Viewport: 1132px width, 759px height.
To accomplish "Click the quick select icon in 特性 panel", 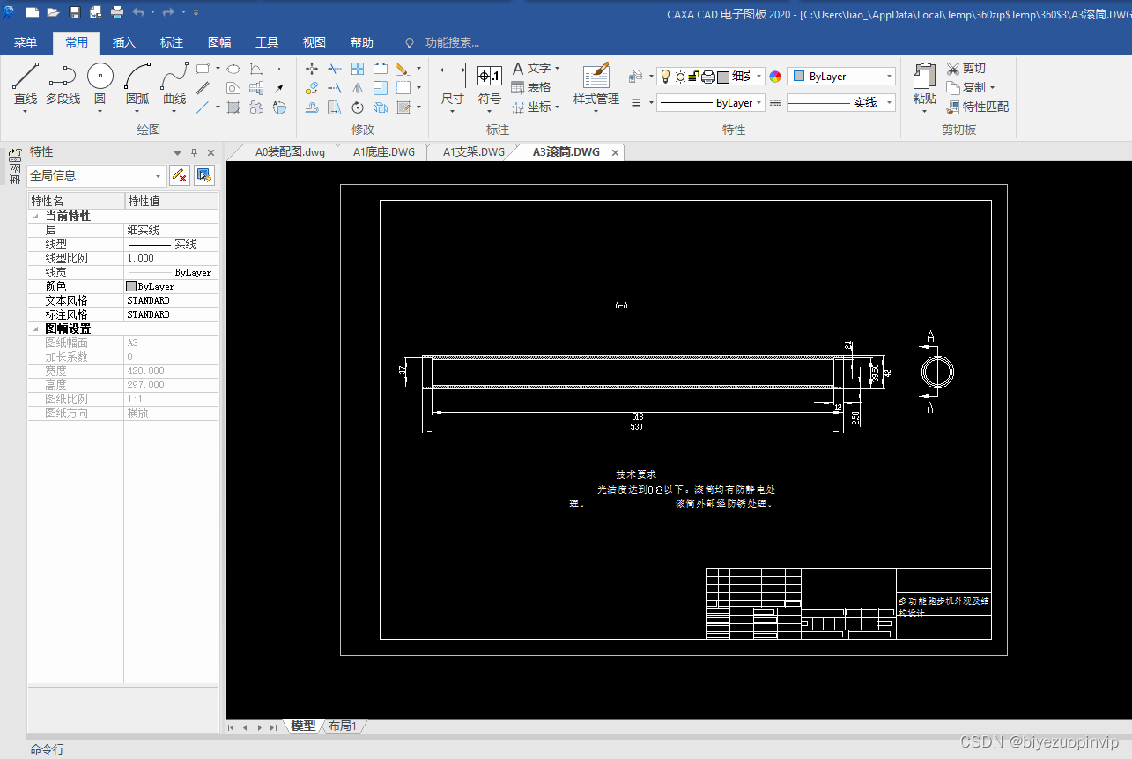I will click(x=204, y=175).
